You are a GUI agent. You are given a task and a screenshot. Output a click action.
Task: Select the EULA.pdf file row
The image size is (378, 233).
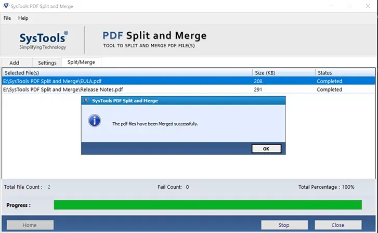click(189, 81)
